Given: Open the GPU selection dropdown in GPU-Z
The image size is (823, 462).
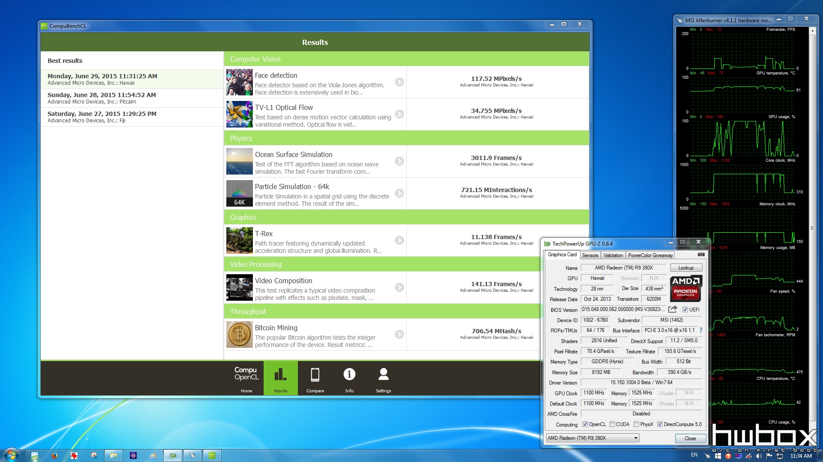Looking at the screenshot, I should click(592, 438).
